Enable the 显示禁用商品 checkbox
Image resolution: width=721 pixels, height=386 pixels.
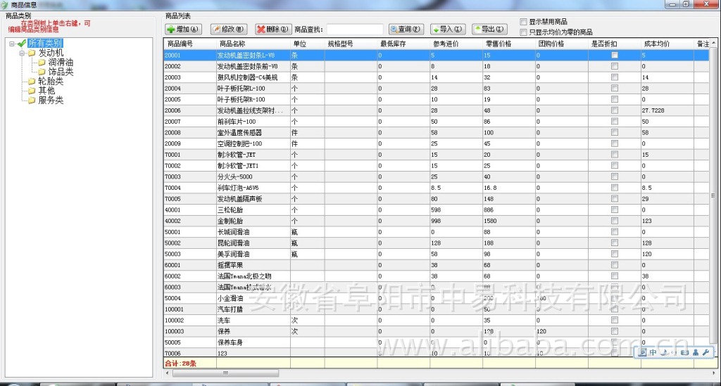(523, 22)
